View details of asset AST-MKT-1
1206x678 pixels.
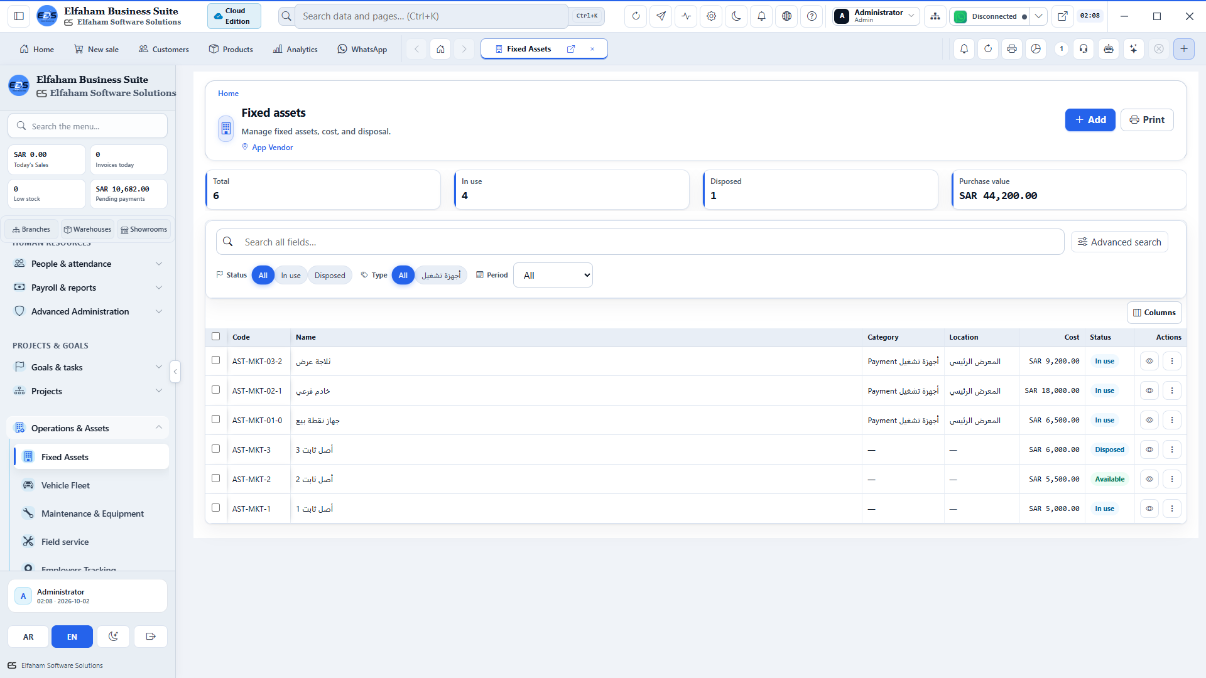click(x=1149, y=508)
